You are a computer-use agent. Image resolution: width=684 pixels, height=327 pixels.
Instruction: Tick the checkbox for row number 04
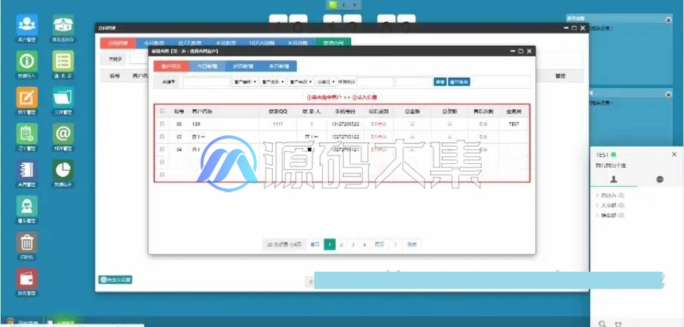click(162, 149)
